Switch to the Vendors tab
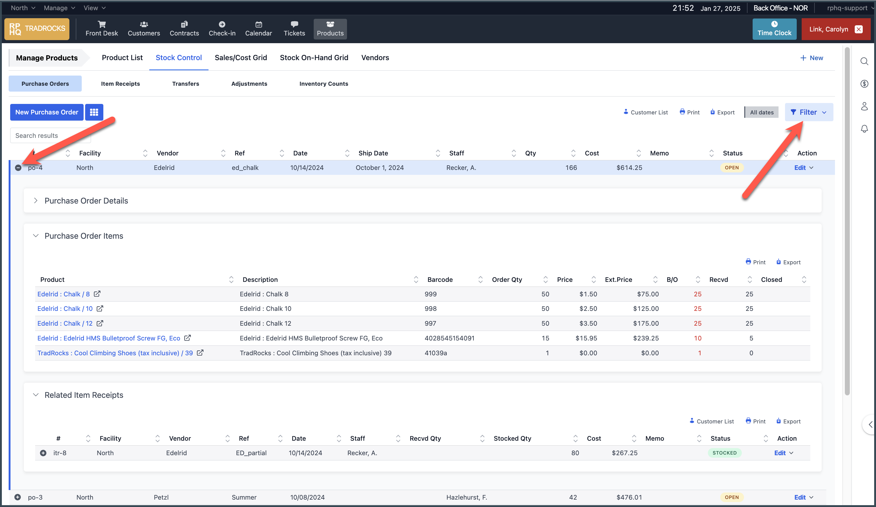876x507 pixels. 375,58
